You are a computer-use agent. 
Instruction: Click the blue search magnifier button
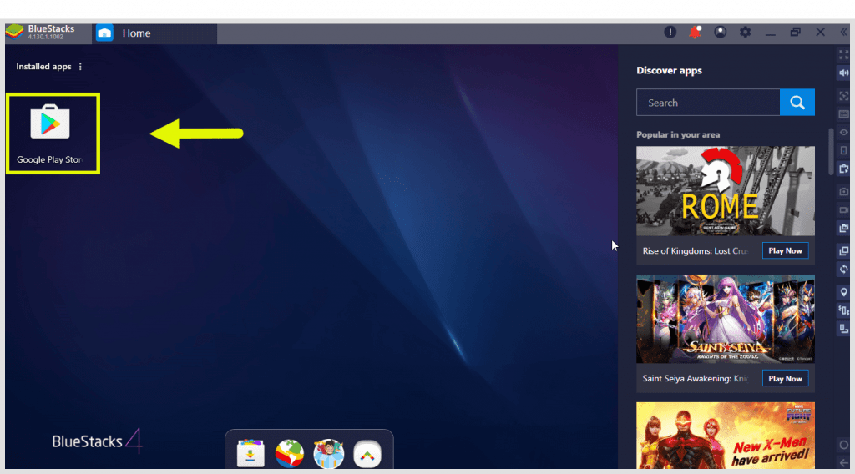(x=797, y=103)
